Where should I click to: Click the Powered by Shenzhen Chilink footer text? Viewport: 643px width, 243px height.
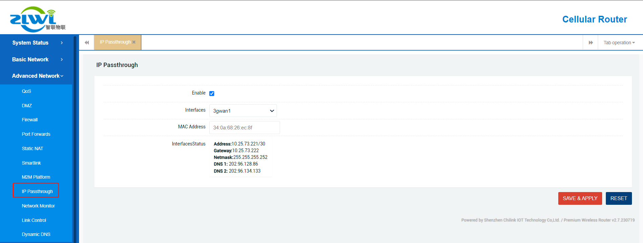548,220
